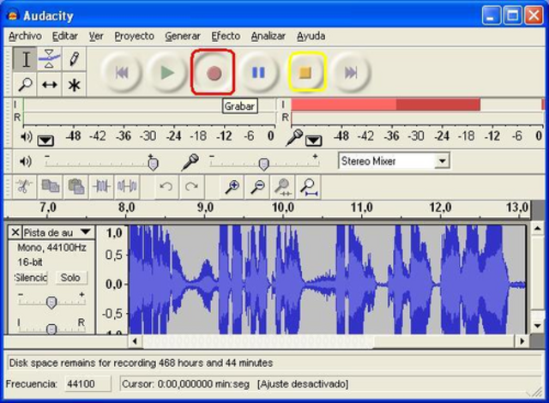Click the '16-bit' track info text

30,262
